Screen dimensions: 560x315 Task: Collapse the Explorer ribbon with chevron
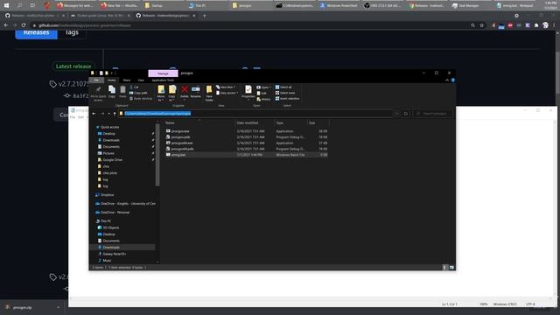pyautogui.click(x=447, y=80)
